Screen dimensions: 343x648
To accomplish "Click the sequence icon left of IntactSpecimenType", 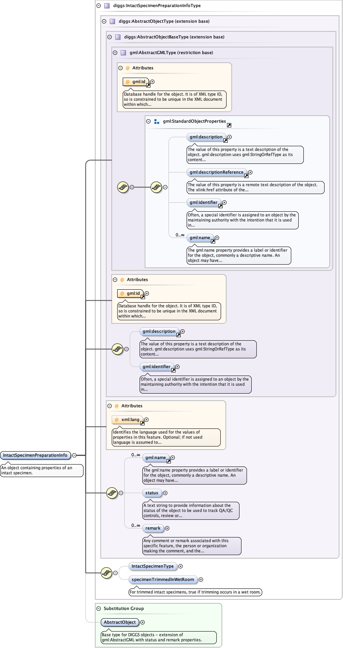I will click(x=106, y=573).
